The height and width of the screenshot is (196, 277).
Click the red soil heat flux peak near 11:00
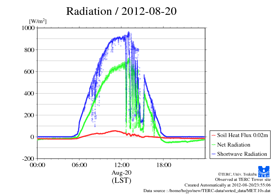115,131
